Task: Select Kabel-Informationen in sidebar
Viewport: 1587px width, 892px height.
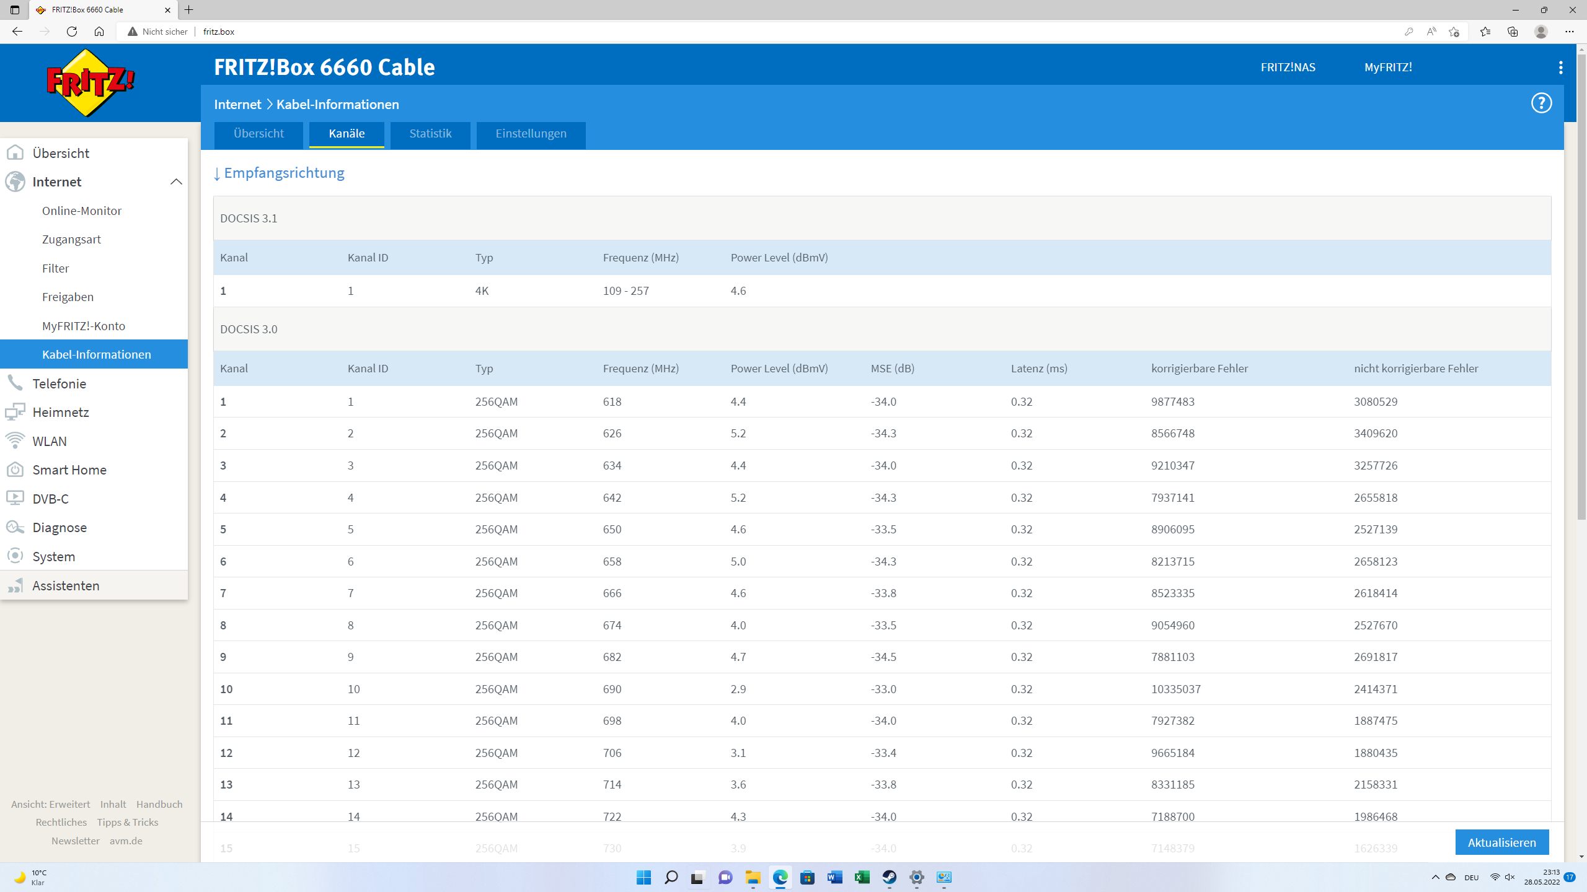Action: pyautogui.click(x=94, y=354)
